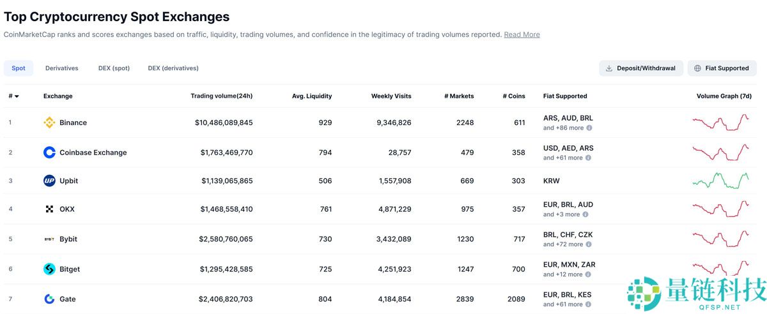Sort by # Coins column header
The image size is (767, 314).
point(514,96)
